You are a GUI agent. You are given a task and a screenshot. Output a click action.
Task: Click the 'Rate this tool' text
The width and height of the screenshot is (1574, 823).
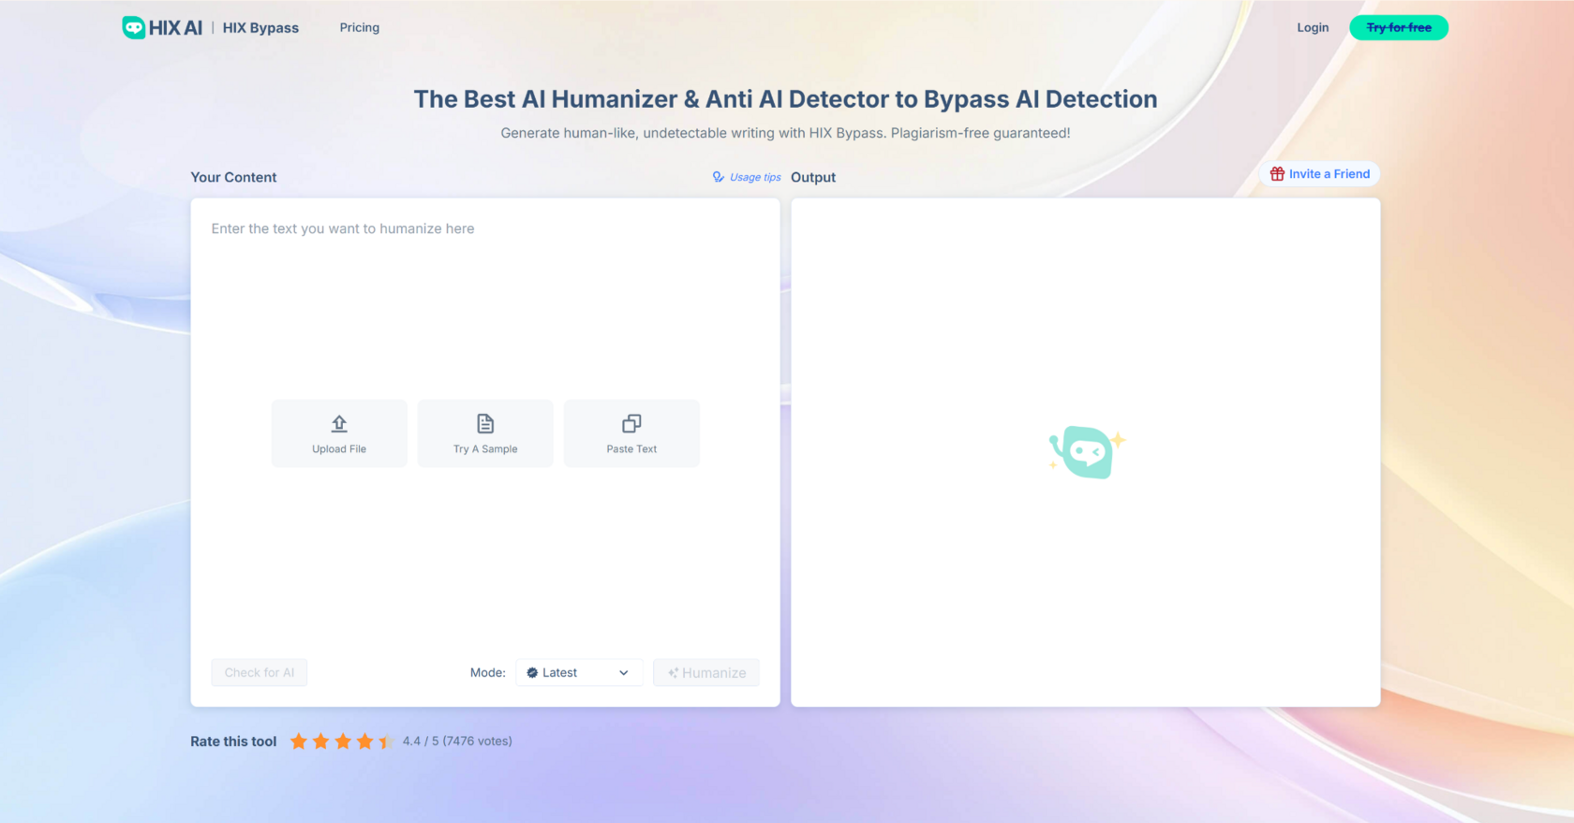click(233, 742)
